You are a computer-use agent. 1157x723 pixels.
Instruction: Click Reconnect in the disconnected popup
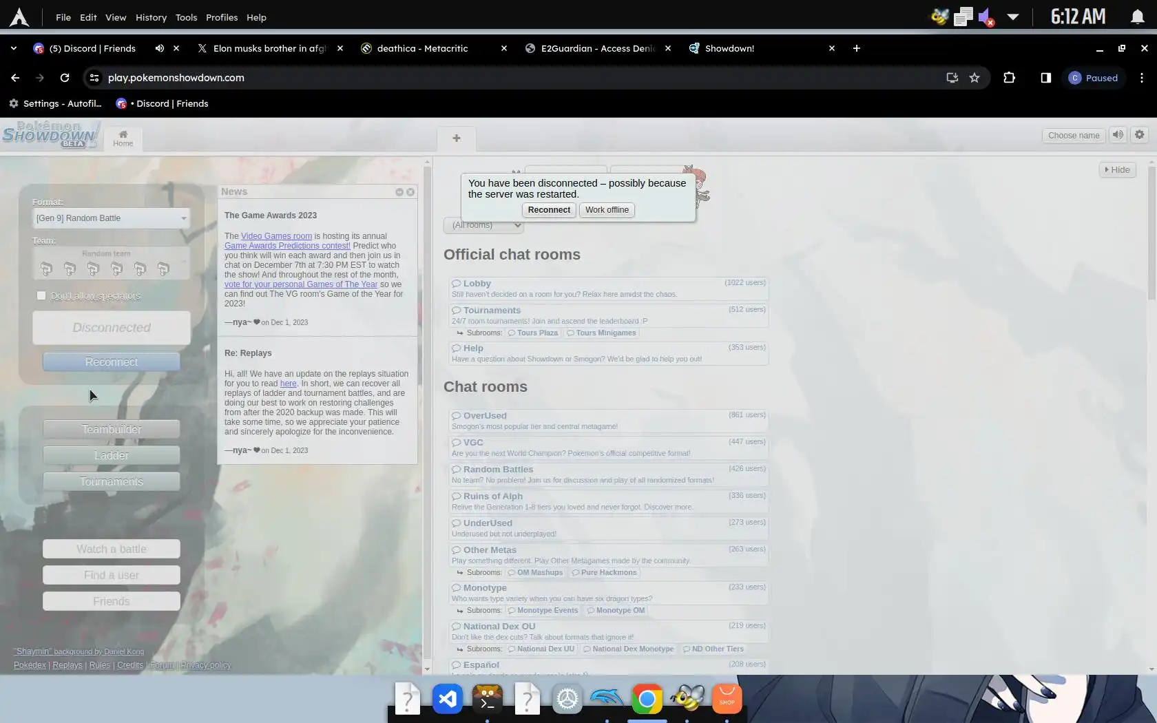[549, 210]
